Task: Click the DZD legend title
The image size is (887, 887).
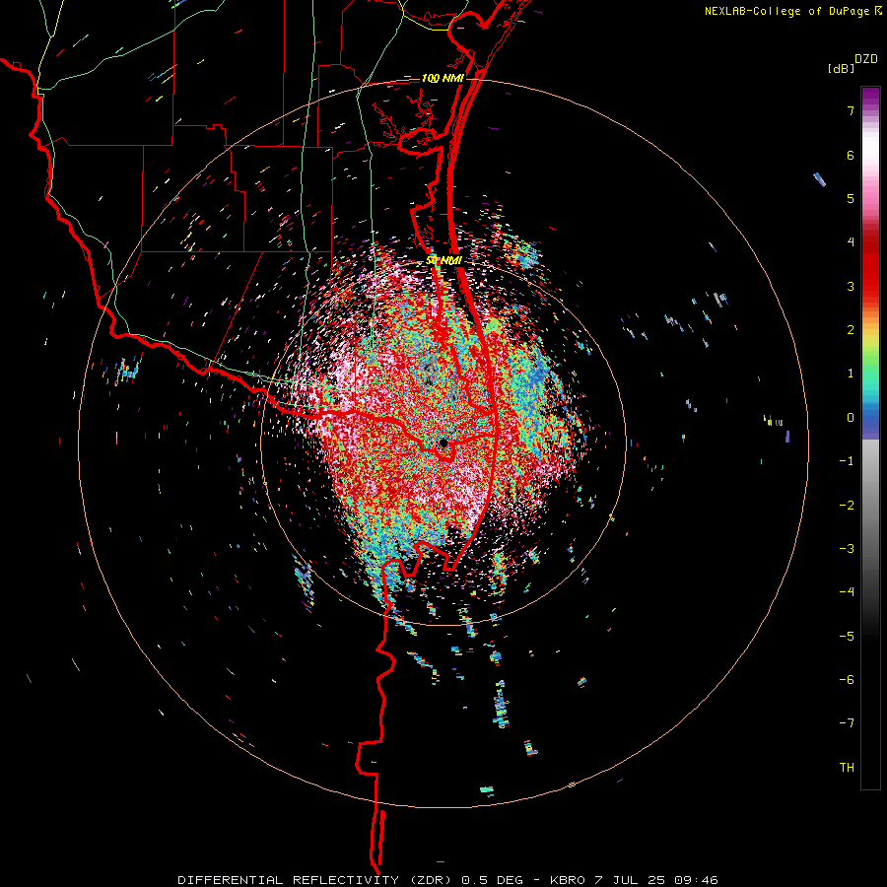Action: [x=866, y=59]
